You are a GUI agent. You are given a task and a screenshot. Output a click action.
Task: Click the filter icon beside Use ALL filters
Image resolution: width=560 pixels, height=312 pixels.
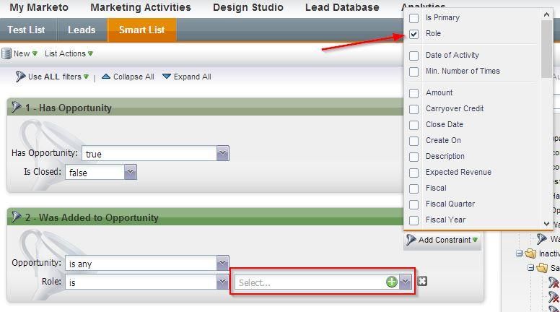[x=20, y=77]
